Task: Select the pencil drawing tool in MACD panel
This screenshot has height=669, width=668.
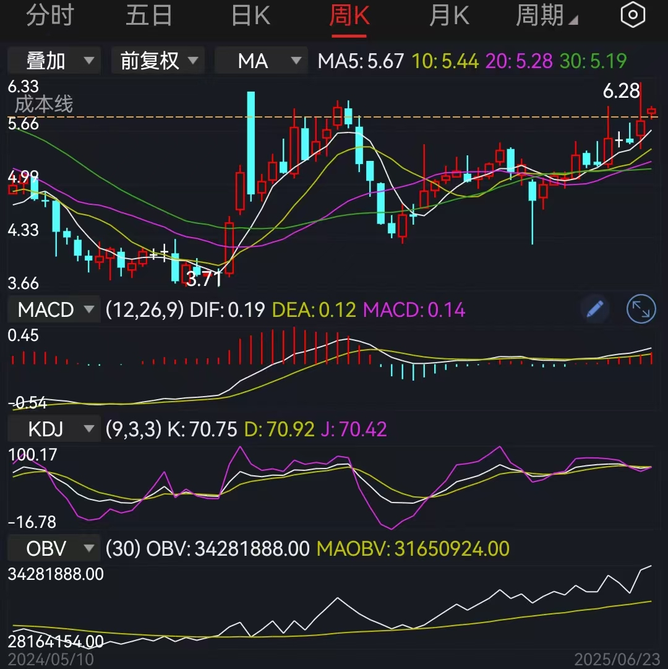Action: click(x=594, y=309)
